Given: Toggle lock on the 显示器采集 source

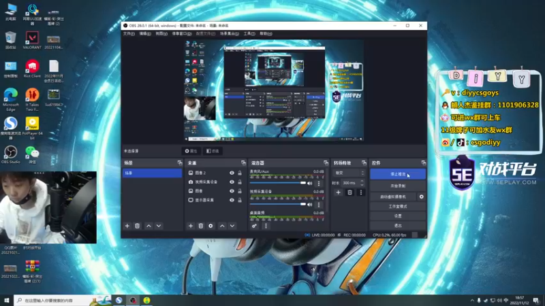Looking at the screenshot, I should click(240, 200).
